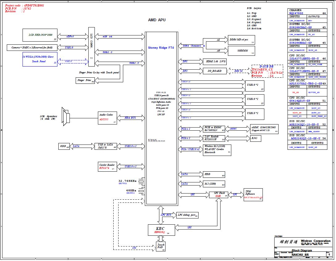The height and width of the screenshot is (261, 336).
Task: Click the SY8288CRAC-GP part number
Action: 300,27
